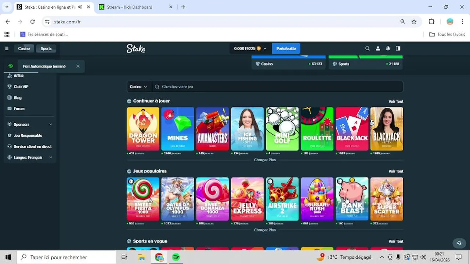Click the Sports online players card
470x264 pixels.
[365, 62]
